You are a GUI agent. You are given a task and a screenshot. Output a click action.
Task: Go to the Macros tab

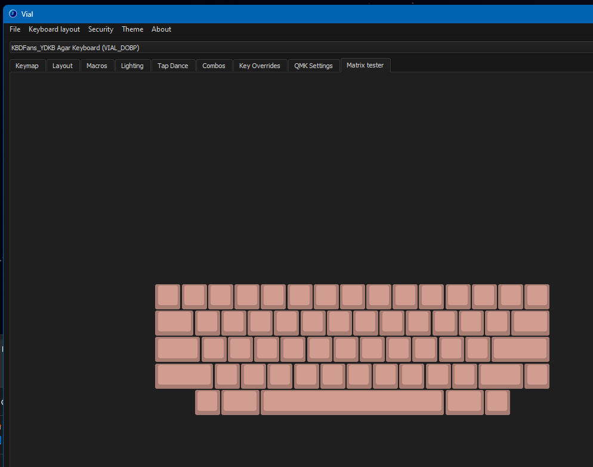[97, 66]
